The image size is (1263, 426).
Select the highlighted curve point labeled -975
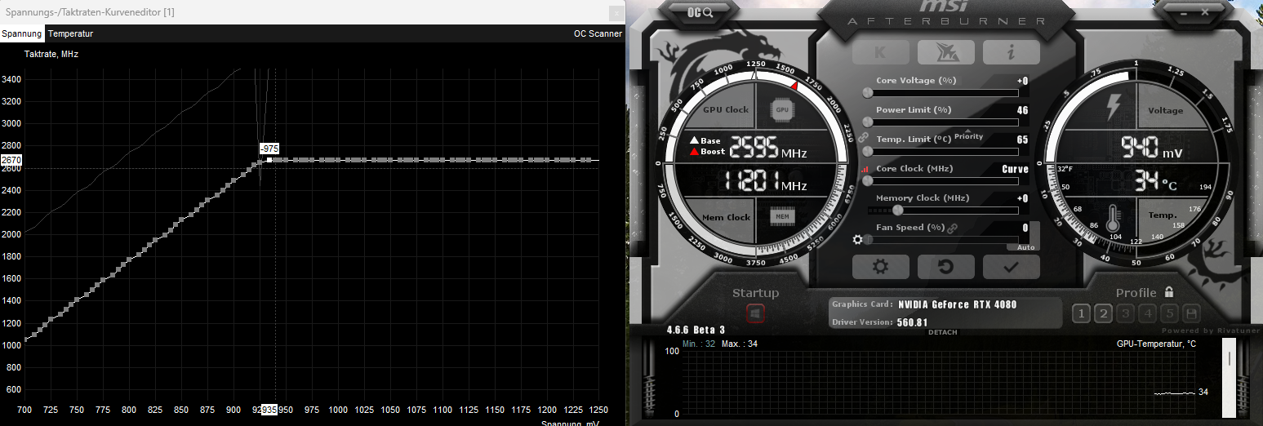(269, 160)
